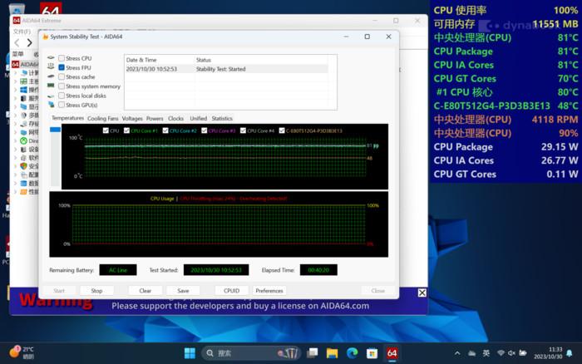Image resolution: width=582 pixels, height=364 pixels.
Task: Select the AIDA64 icon on the taskbar
Action: [x=392, y=353]
